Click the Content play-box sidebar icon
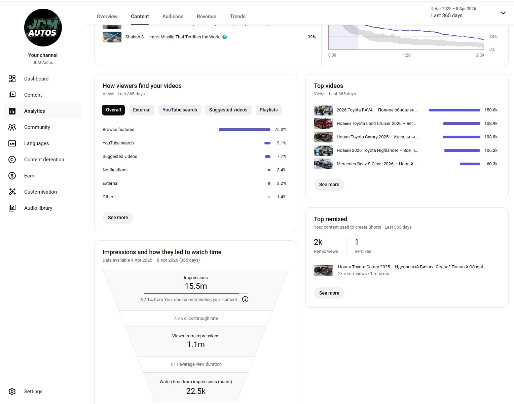514x404 pixels. 12,95
